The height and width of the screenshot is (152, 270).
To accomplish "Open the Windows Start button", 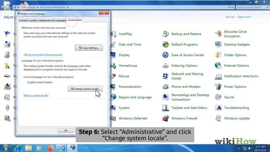I will tap(5, 148).
